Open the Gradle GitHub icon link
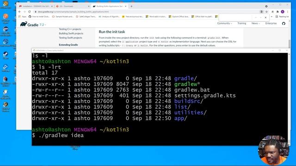This screenshot has height=166, width=296. (x=284, y=24)
